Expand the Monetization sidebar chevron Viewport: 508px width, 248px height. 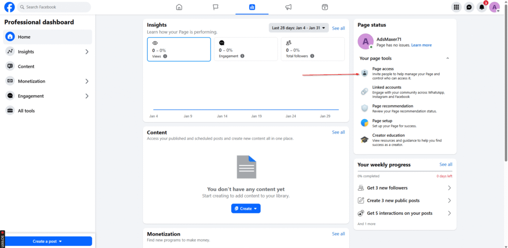coord(87,81)
